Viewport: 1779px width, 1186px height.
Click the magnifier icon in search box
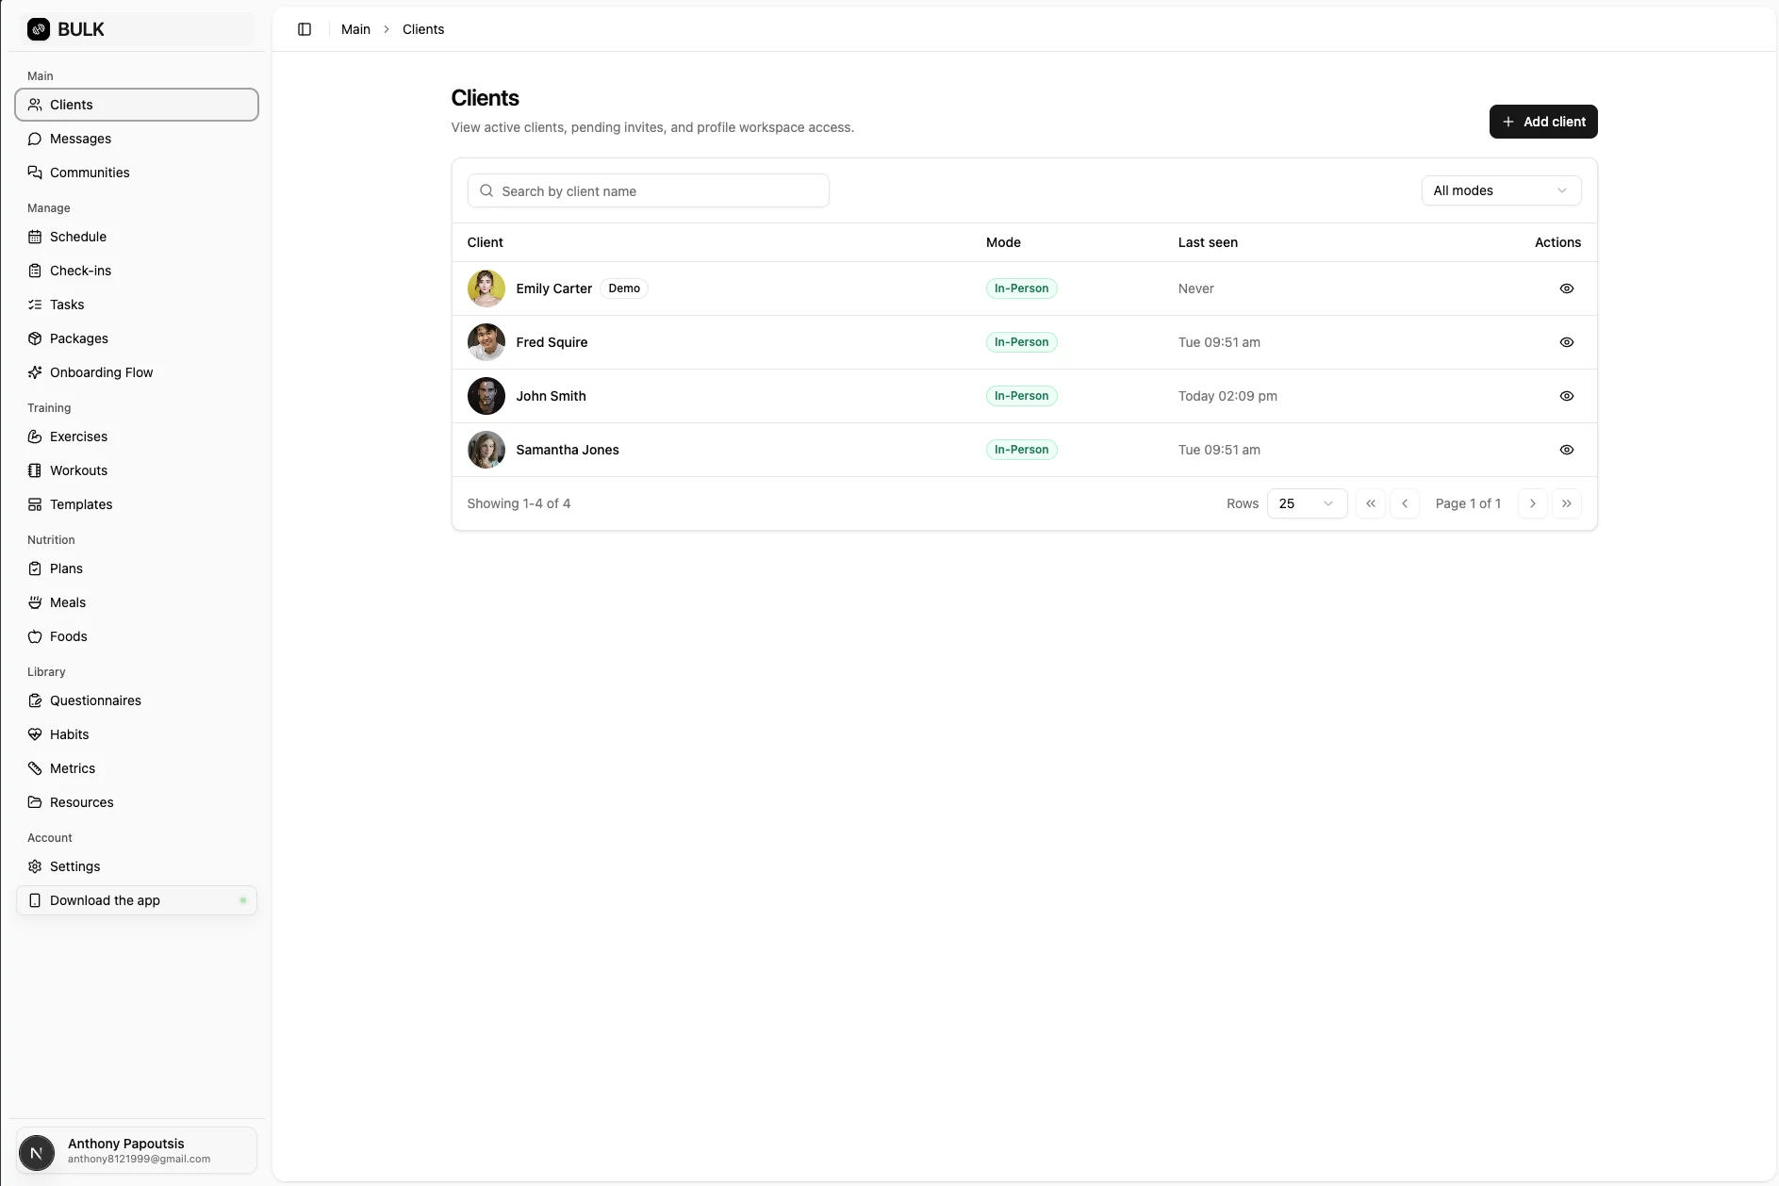[486, 190]
